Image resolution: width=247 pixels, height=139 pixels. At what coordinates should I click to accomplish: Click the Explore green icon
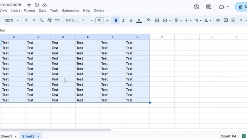244,136
